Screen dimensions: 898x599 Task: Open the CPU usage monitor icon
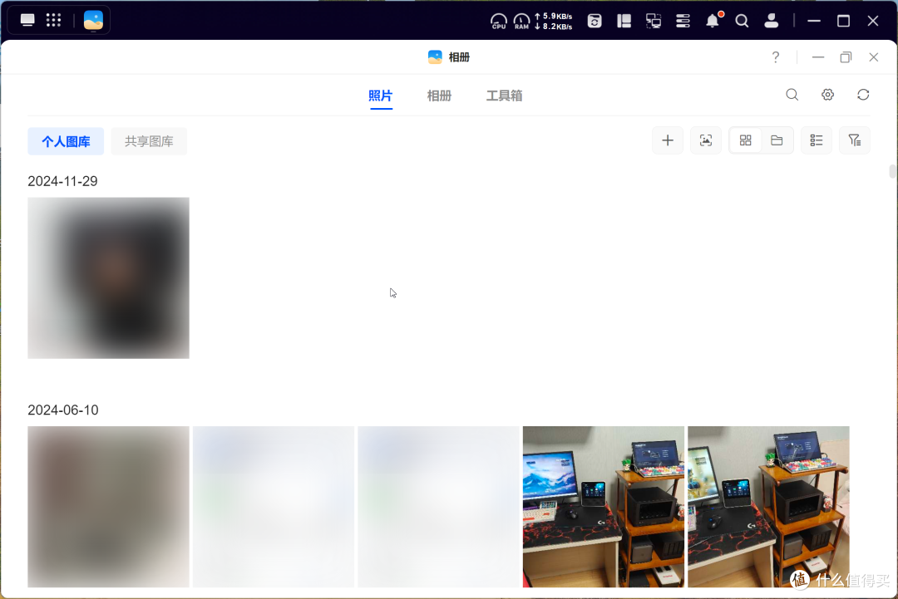[498, 21]
